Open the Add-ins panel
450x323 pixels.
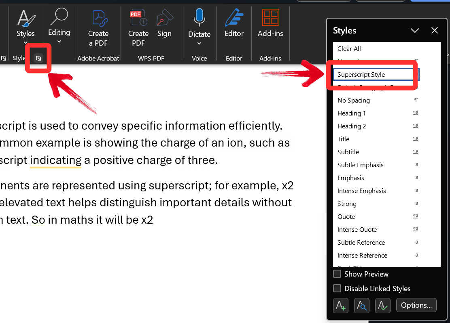point(270,18)
